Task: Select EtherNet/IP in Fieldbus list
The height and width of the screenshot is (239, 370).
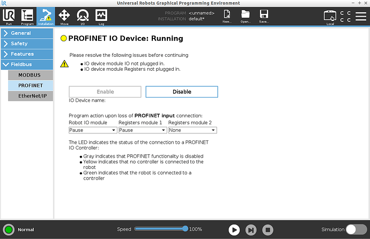Action: point(31,96)
